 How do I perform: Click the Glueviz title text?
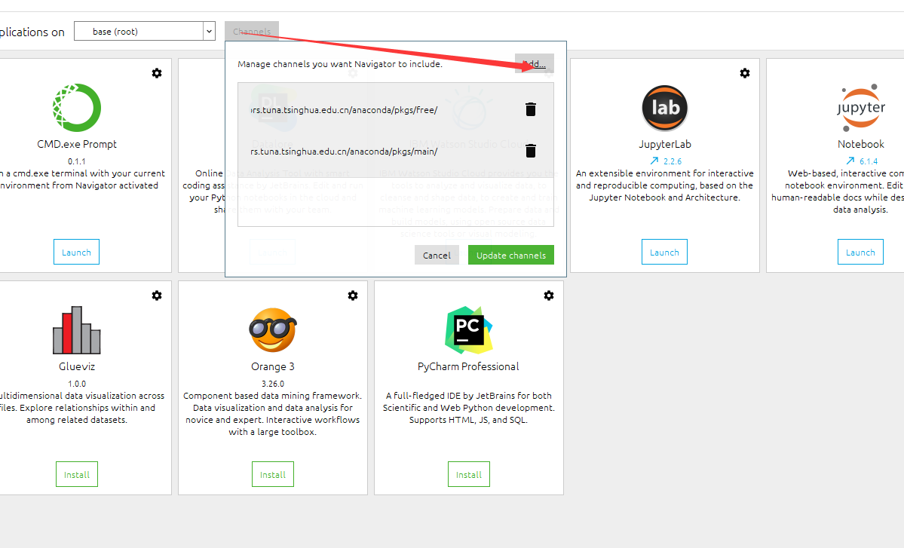[77, 366]
